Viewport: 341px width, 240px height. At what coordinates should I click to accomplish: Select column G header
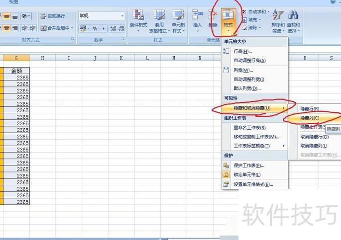(16, 58)
